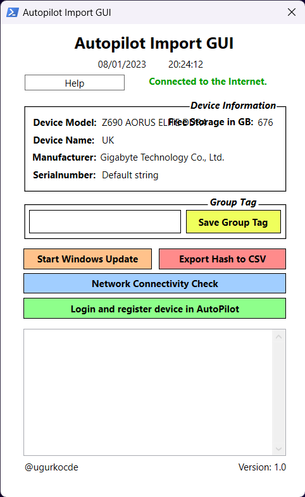Select the Gigabyte Technology manufacturer value
The height and width of the screenshot is (497, 305).
162,157
